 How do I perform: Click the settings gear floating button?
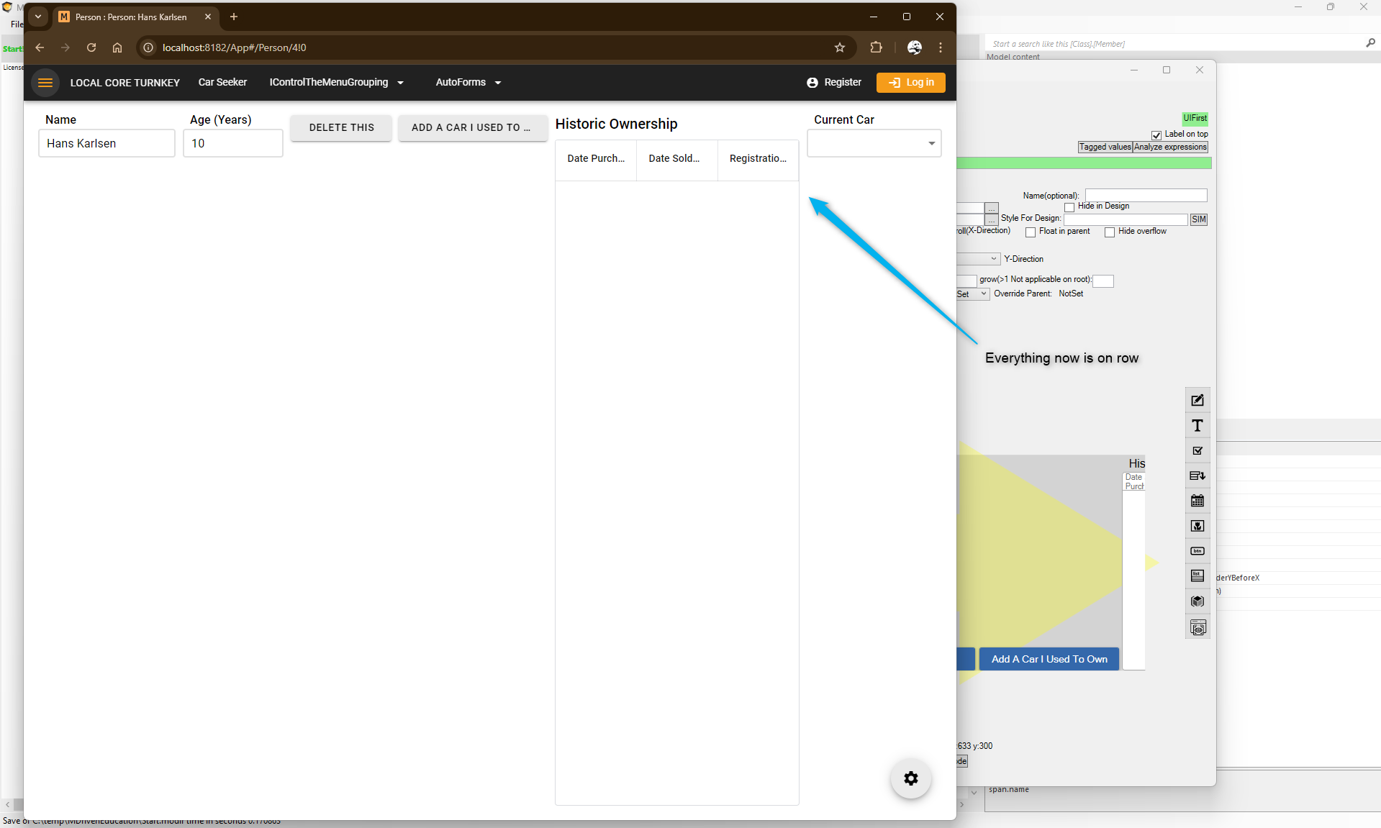coord(910,778)
